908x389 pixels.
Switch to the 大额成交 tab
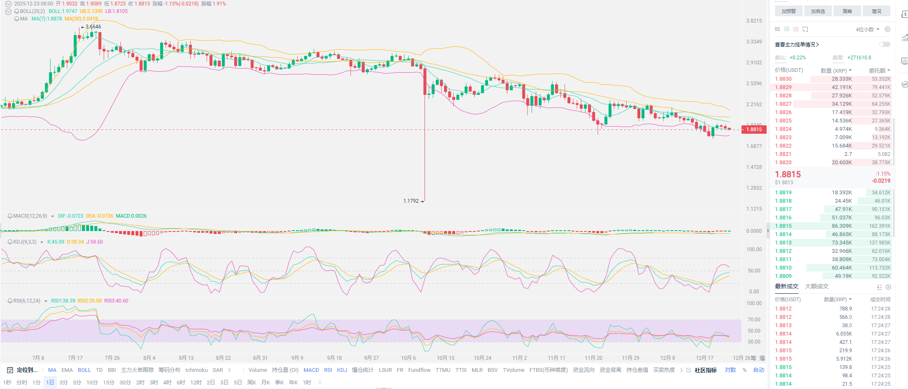click(x=816, y=287)
